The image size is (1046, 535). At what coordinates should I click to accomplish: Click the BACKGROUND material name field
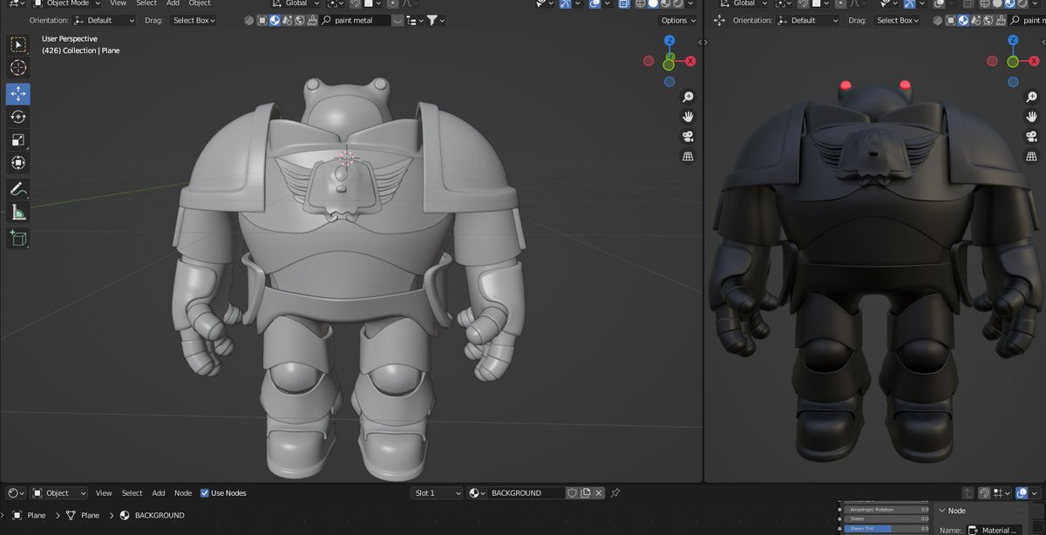tap(526, 493)
